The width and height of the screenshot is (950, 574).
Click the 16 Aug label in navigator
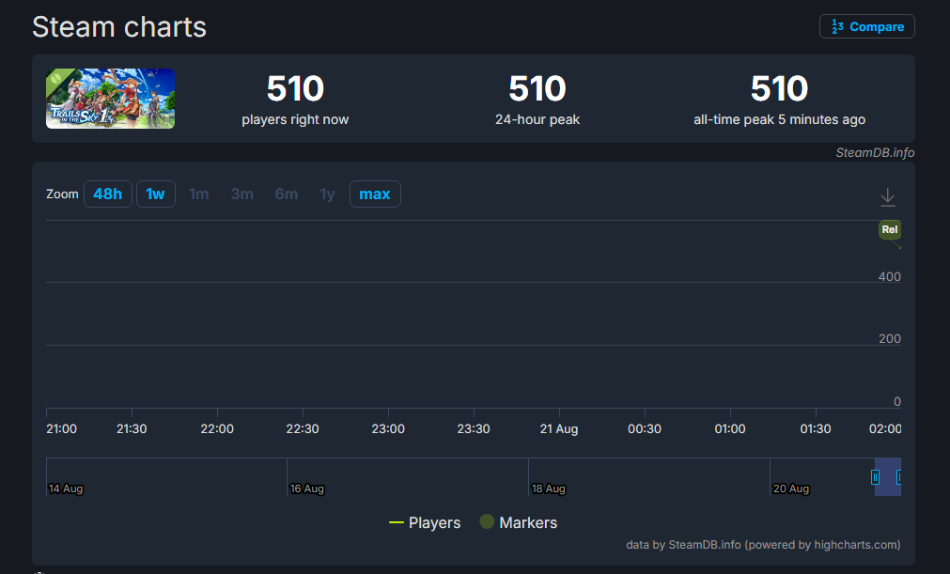tap(306, 489)
